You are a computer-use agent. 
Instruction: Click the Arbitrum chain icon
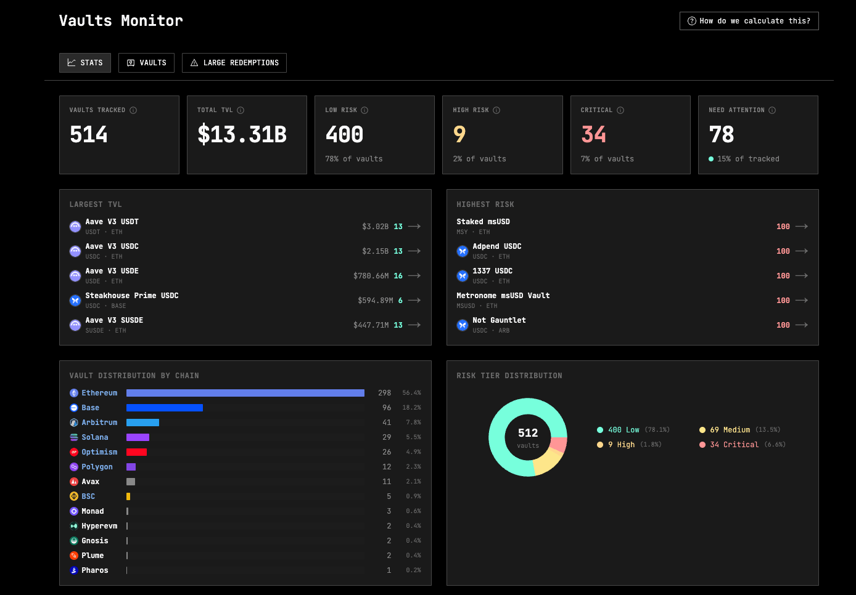click(74, 423)
